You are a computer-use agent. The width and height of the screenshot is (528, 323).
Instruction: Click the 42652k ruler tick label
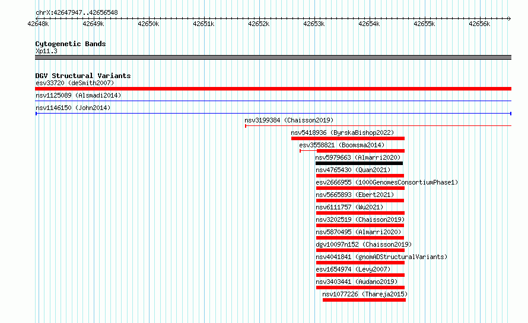(x=259, y=24)
